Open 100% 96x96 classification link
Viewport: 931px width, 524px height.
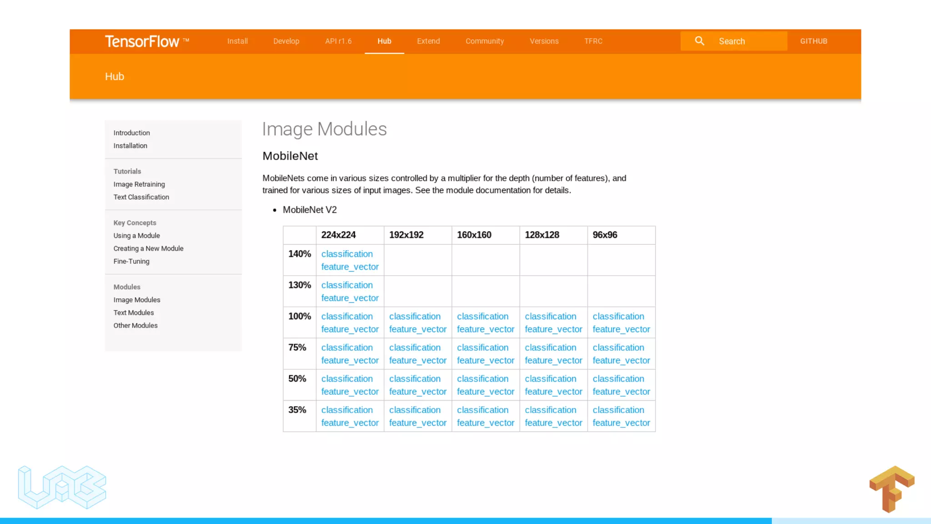click(x=618, y=316)
